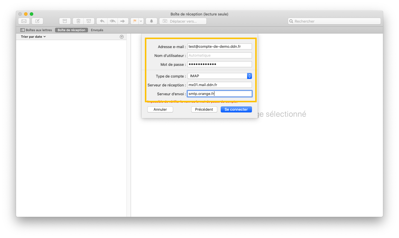Open the flag color dropdown arrow
The image size is (399, 238).
coord(141,21)
